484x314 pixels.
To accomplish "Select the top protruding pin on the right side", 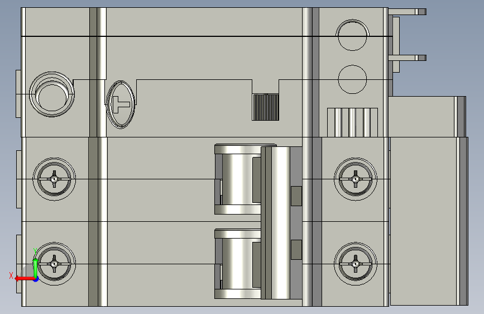I will coord(408,12).
